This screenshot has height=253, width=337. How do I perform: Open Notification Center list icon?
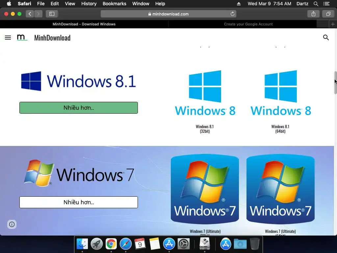326,4
